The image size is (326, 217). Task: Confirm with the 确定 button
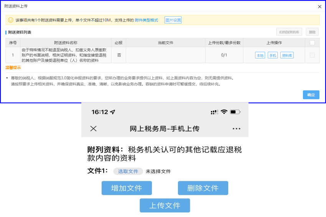311,95
